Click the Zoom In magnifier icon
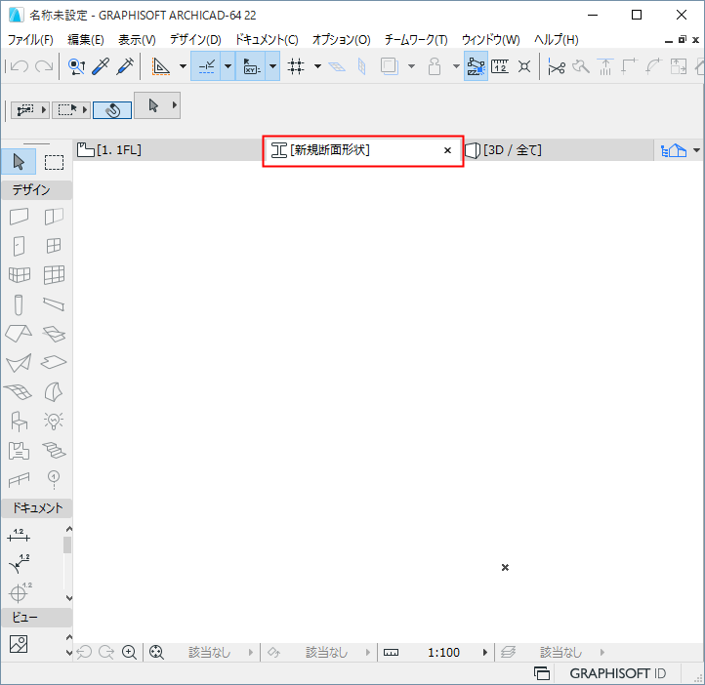Image resolution: width=705 pixels, height=685 pixels. [129, 652]
